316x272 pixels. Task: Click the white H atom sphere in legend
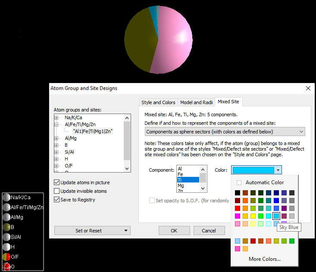[x=6, y=247]
